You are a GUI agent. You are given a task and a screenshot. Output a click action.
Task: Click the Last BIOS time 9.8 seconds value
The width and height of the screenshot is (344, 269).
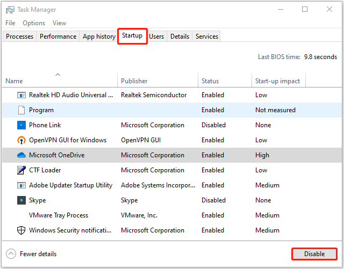coord(320,57)
